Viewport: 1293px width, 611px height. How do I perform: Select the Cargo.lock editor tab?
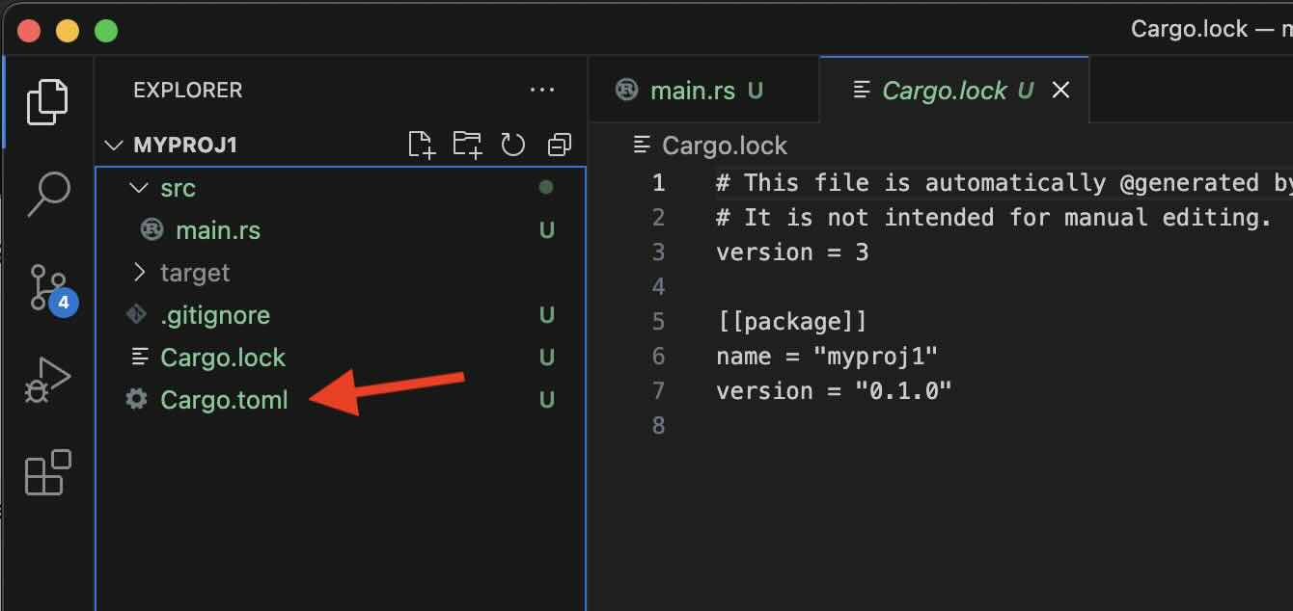944,91
